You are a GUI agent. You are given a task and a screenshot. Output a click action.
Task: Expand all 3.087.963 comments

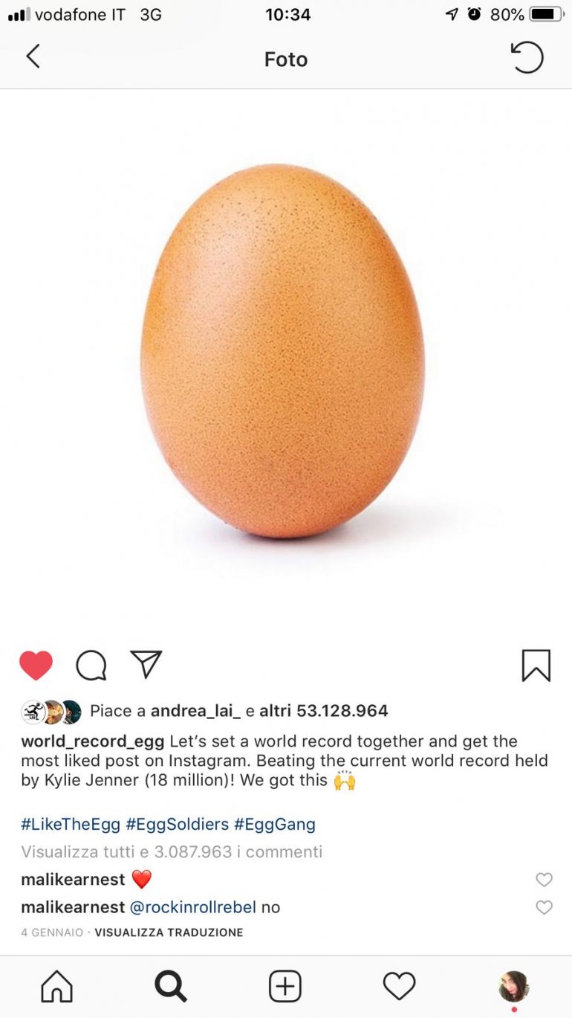pos(172,851)
